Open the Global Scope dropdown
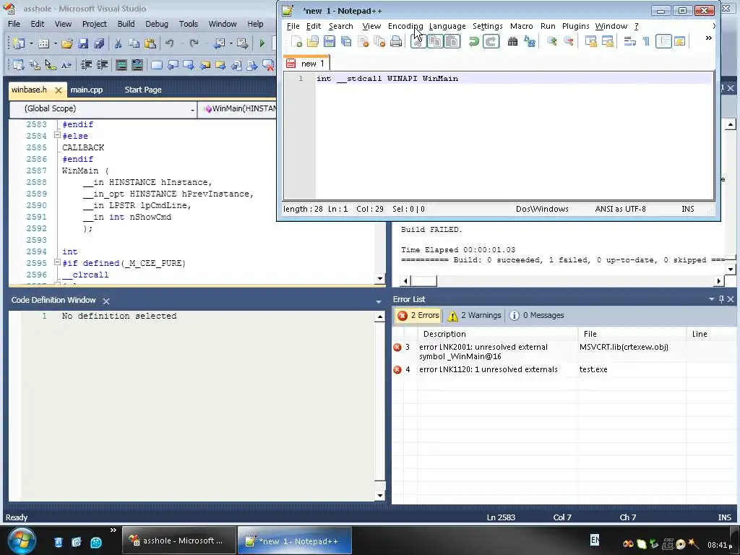Image resolution: width=740 pixels, height=555 pixels. (192, 110)
